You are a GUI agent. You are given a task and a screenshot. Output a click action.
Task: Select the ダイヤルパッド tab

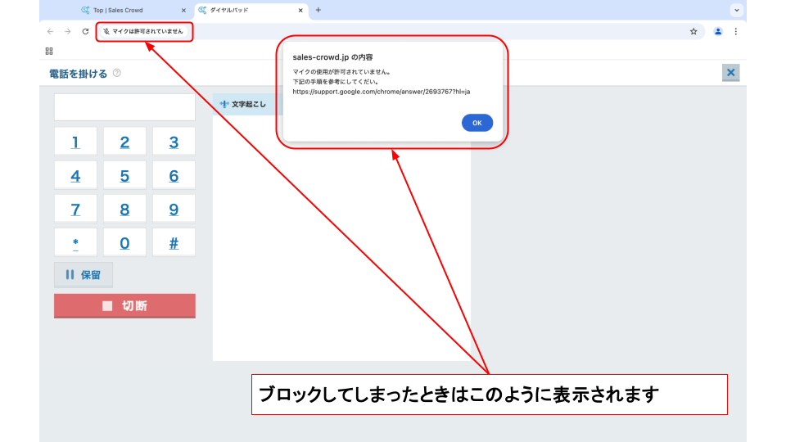pos(246,10)
